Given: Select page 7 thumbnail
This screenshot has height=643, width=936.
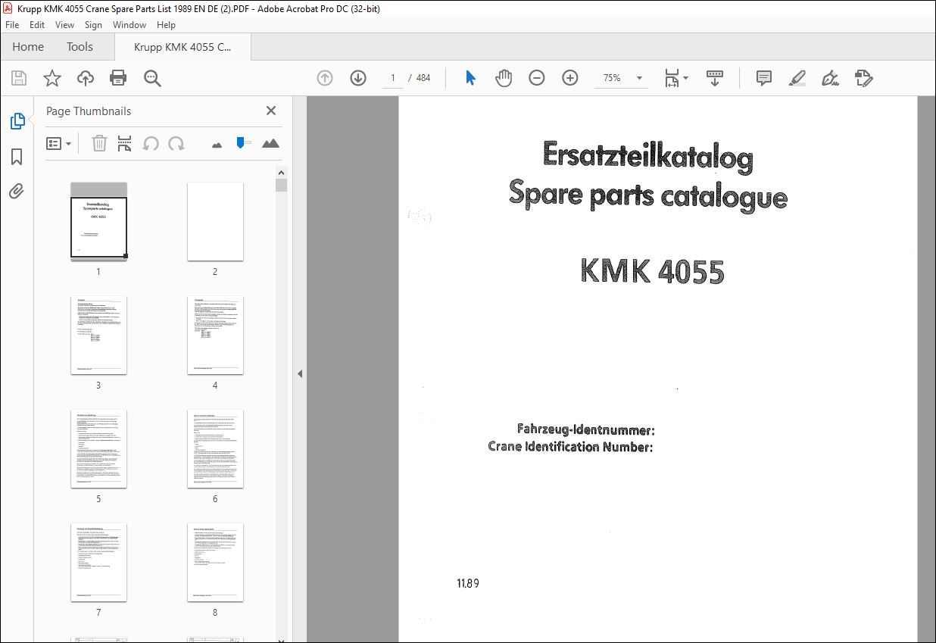Looking at the screenshot, I should pos(98,562).
